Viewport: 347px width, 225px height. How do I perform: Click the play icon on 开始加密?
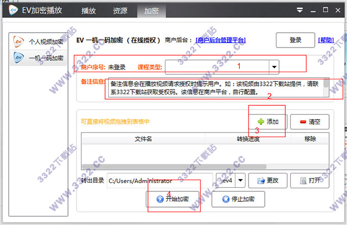click(x=160, y=199)
